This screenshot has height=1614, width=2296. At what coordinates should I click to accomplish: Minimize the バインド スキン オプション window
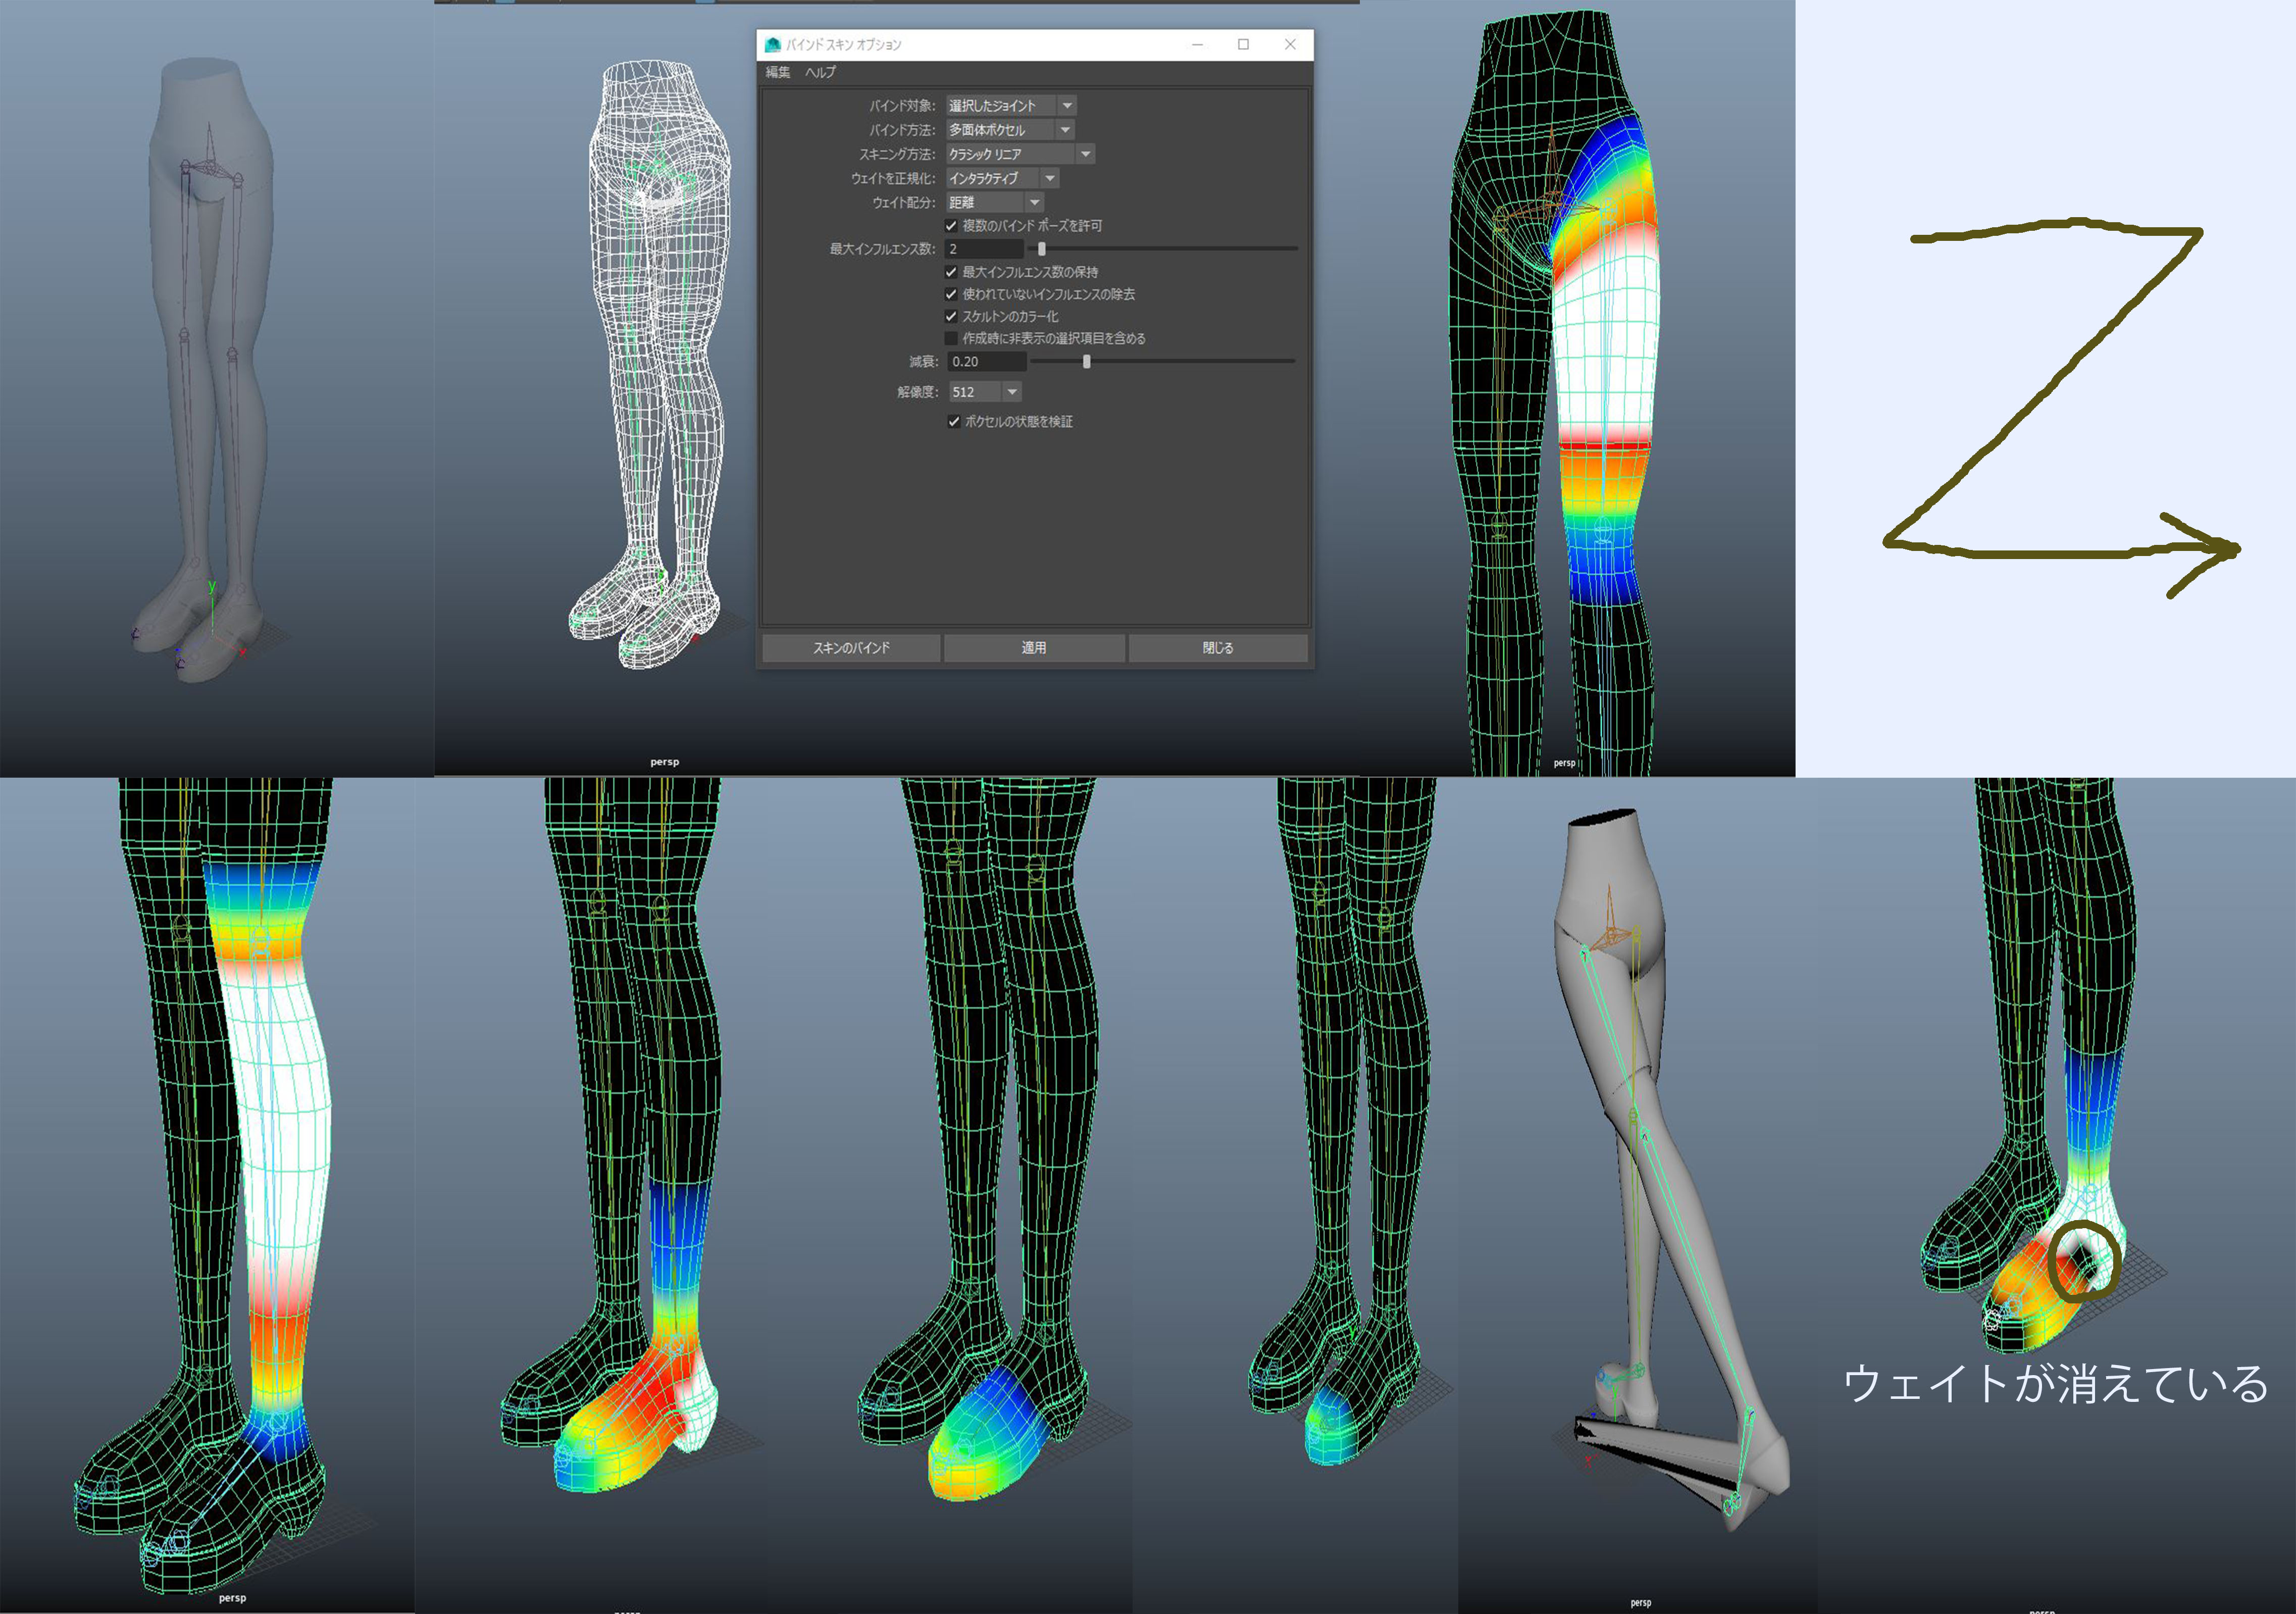pos(1197,45)
